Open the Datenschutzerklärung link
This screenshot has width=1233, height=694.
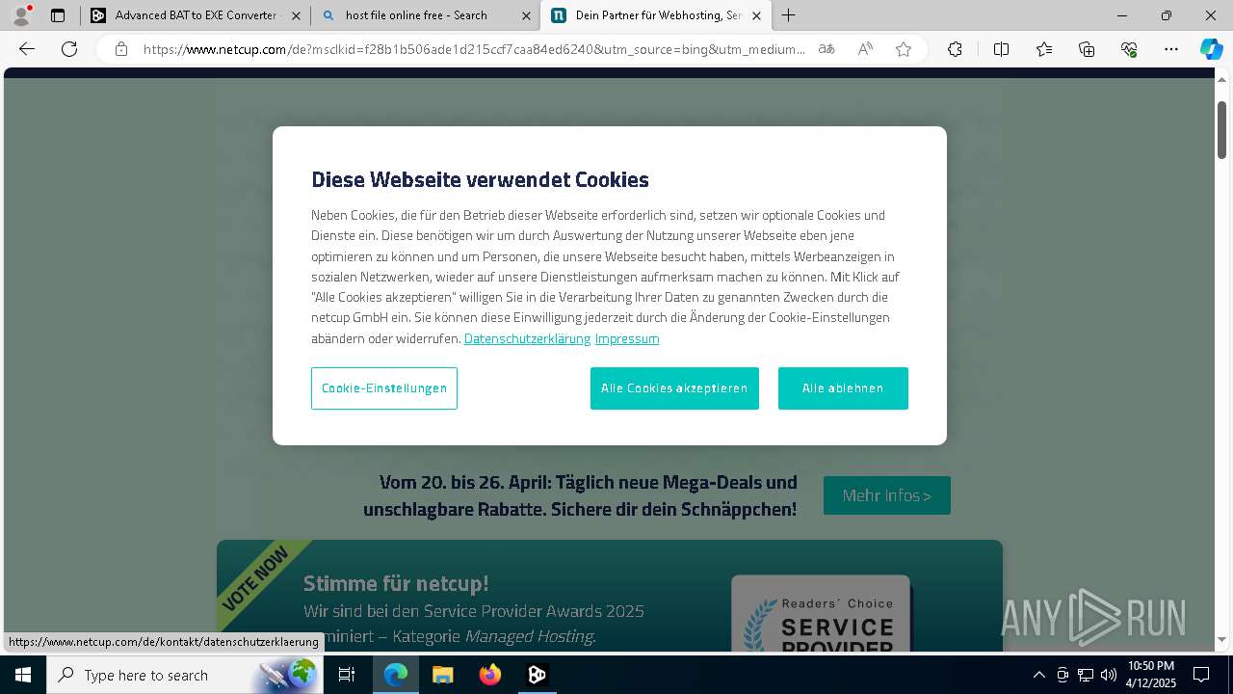[x=527, y=338]
